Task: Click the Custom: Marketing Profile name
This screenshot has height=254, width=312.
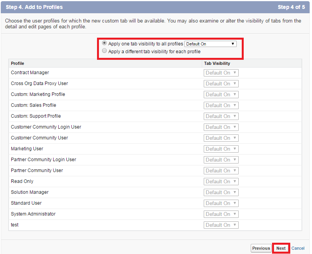Action: [38, 94]
